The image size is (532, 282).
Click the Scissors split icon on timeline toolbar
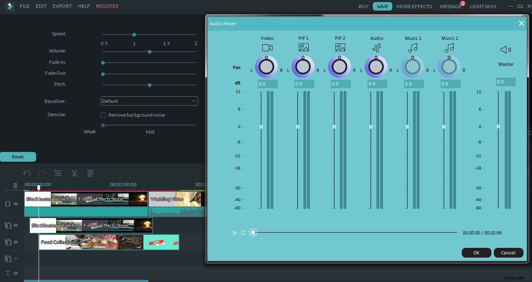click(x=74, y=173)
